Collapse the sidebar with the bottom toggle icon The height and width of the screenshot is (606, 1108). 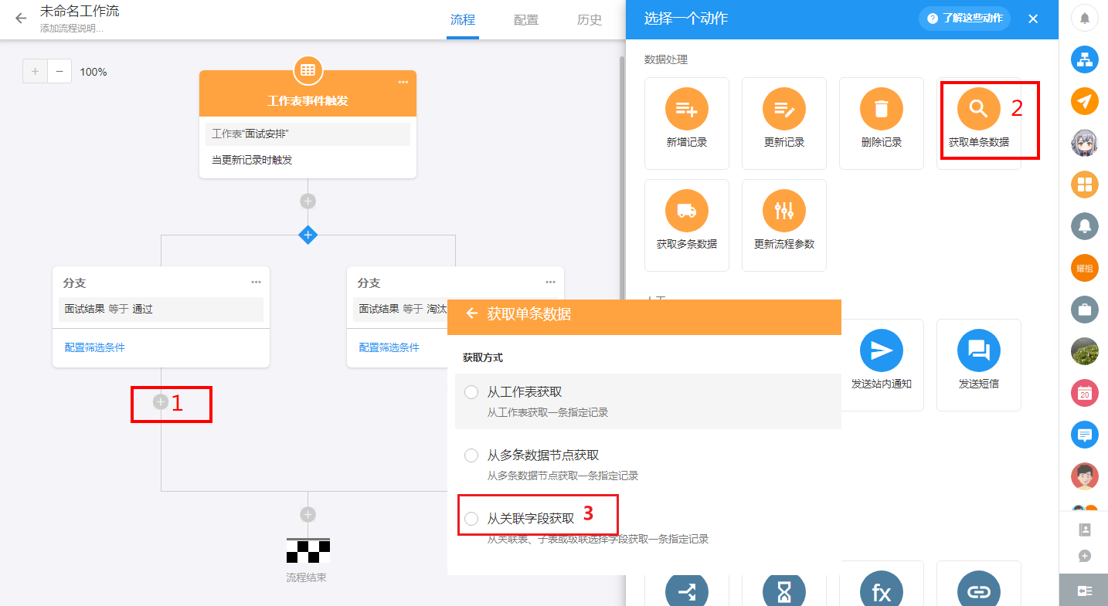1084,591
